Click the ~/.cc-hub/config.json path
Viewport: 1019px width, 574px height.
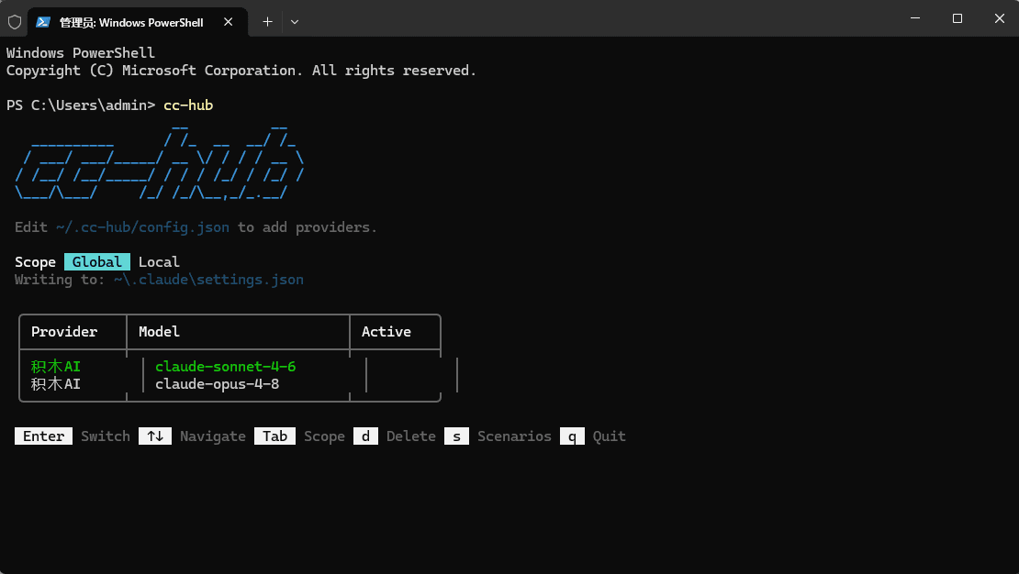pos(142,227)
